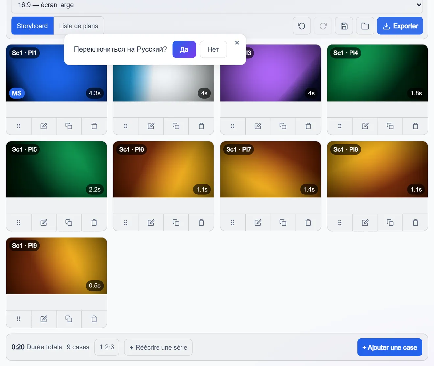Delete the Sc1 · Pl1 panel
Image resolution: width=434 pixels, height=366 pixels.
point(94,126)
